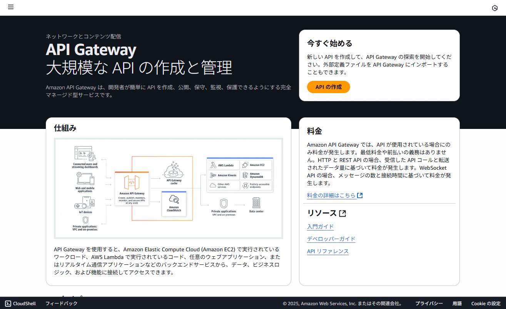Open the デベロッパーガイド link

pos(331,239)
